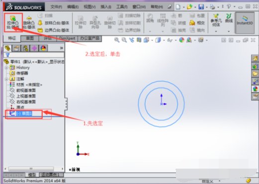Viewport: 259px width, 184px height.
Task: Open Design Library in the task pane
Action: 255,66
